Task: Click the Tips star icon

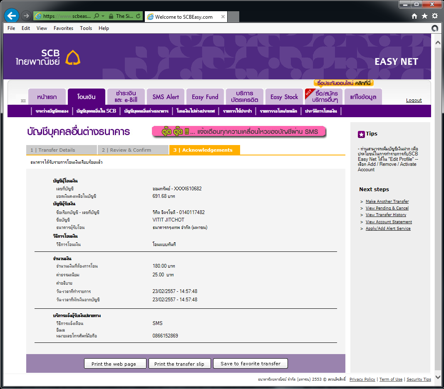Action: 361,134
